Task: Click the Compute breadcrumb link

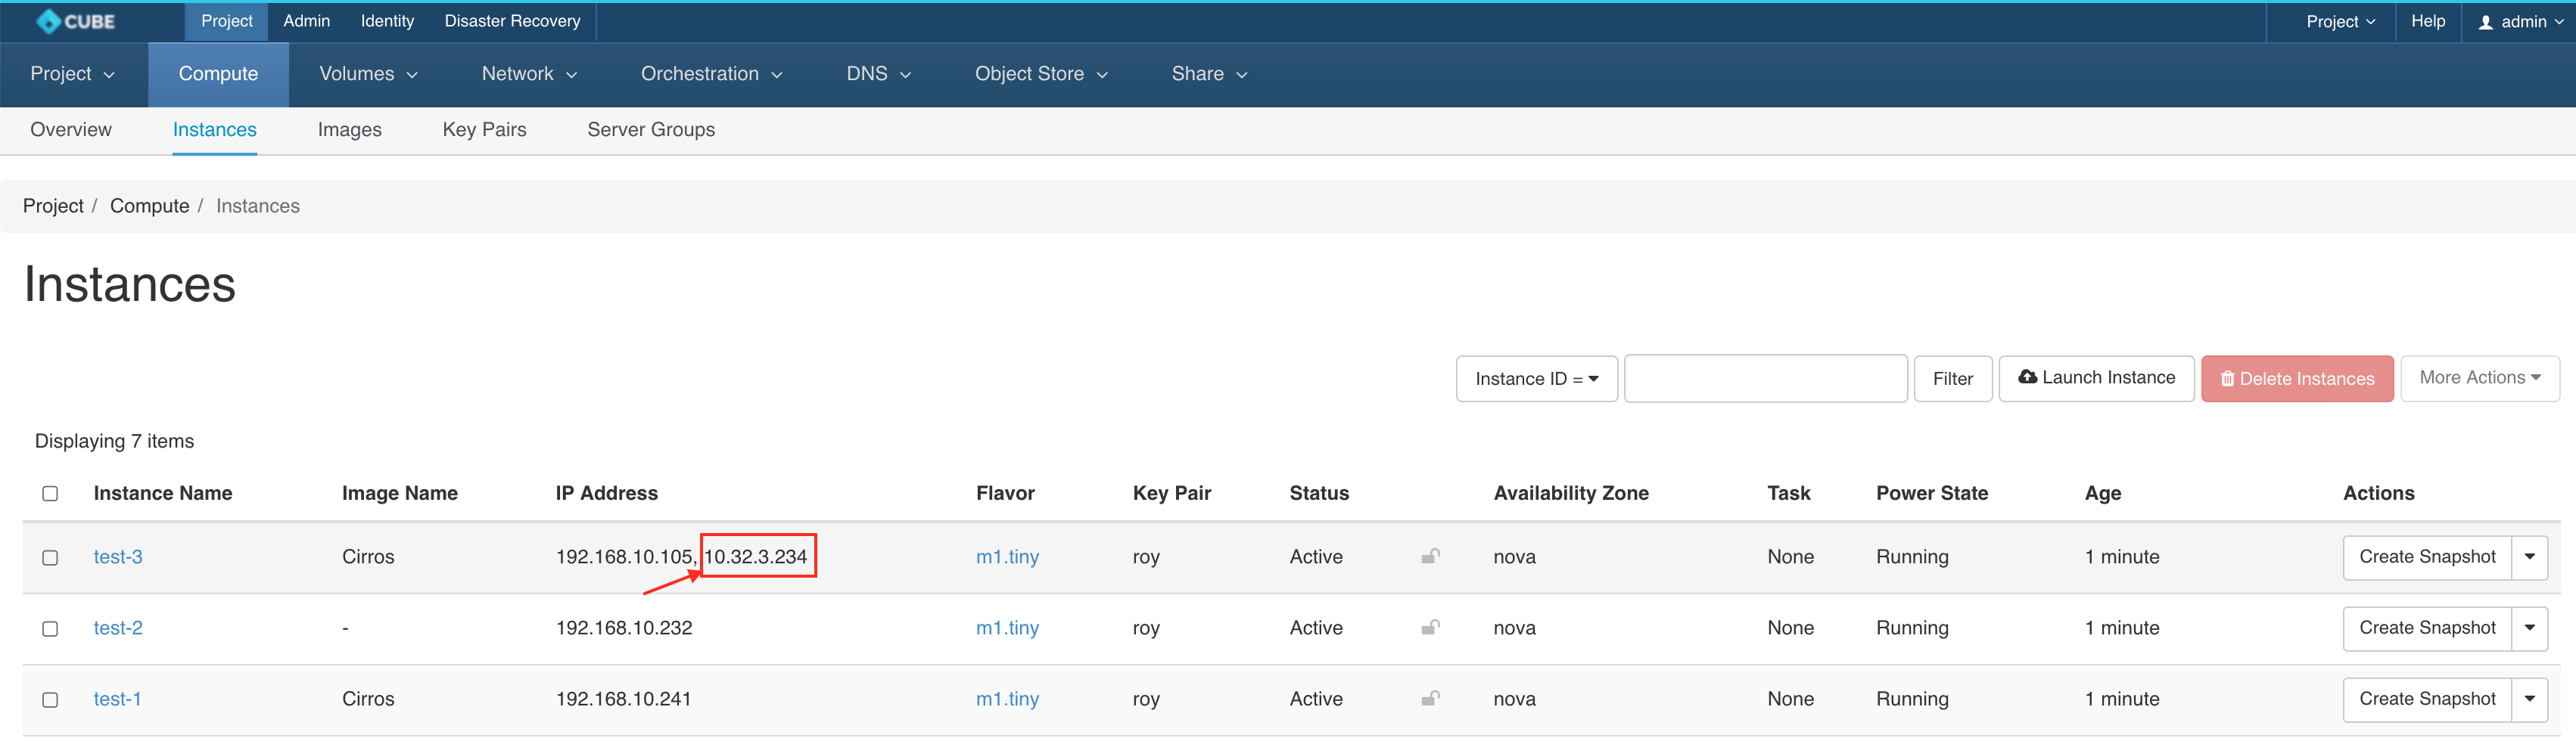Action: point(149,206)
